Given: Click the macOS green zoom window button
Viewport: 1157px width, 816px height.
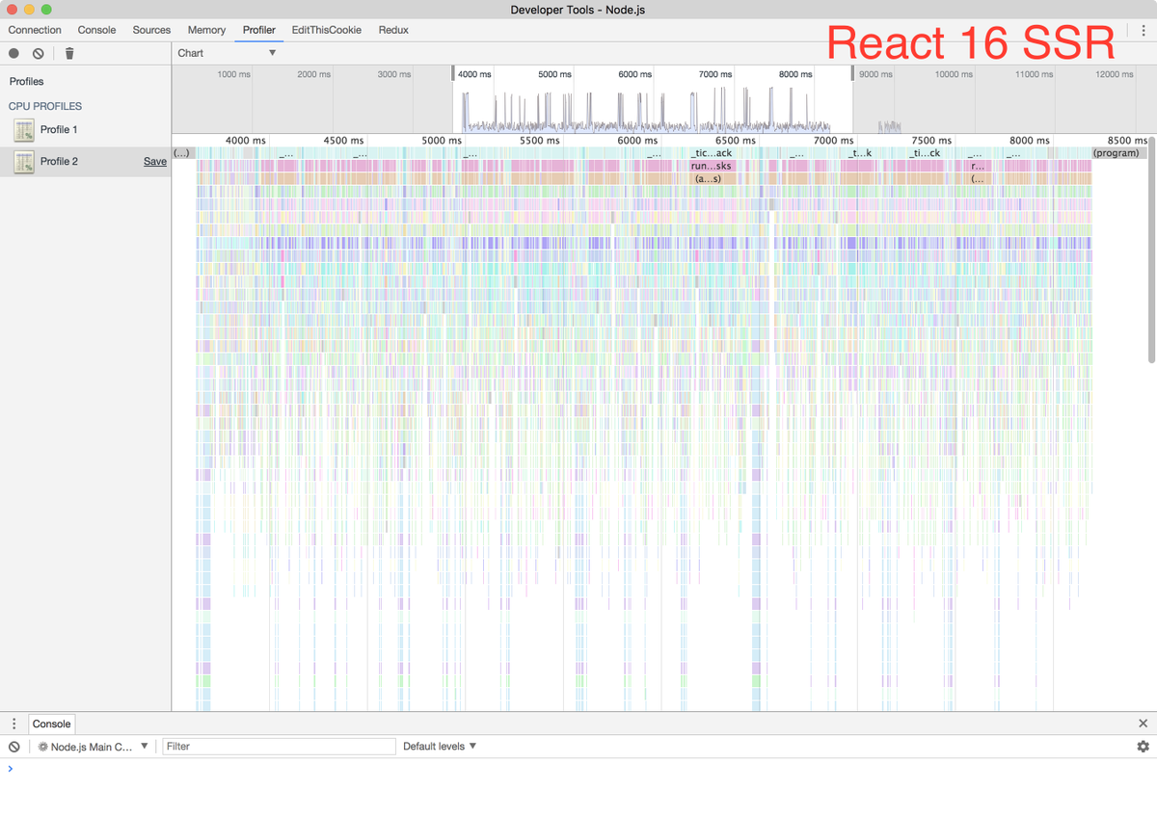Looking at the screenshot, I should [46, 10].
